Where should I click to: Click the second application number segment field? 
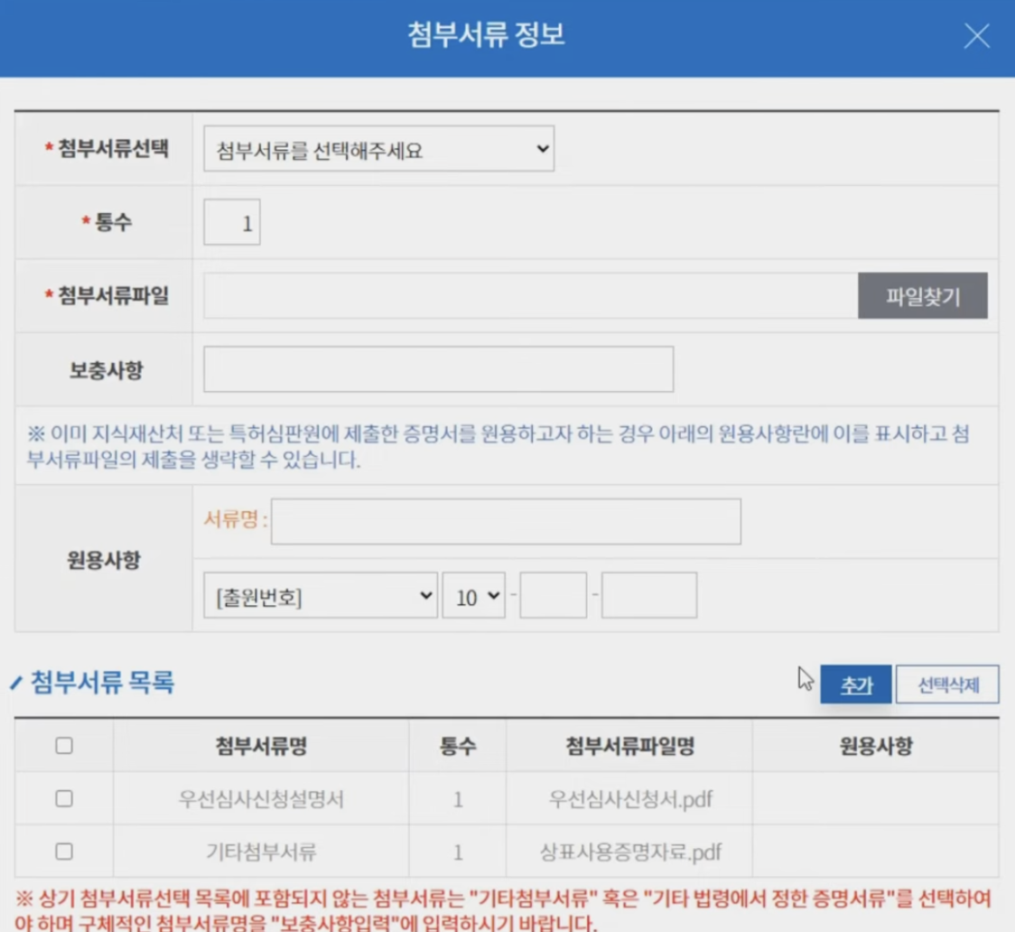[649, 594]
